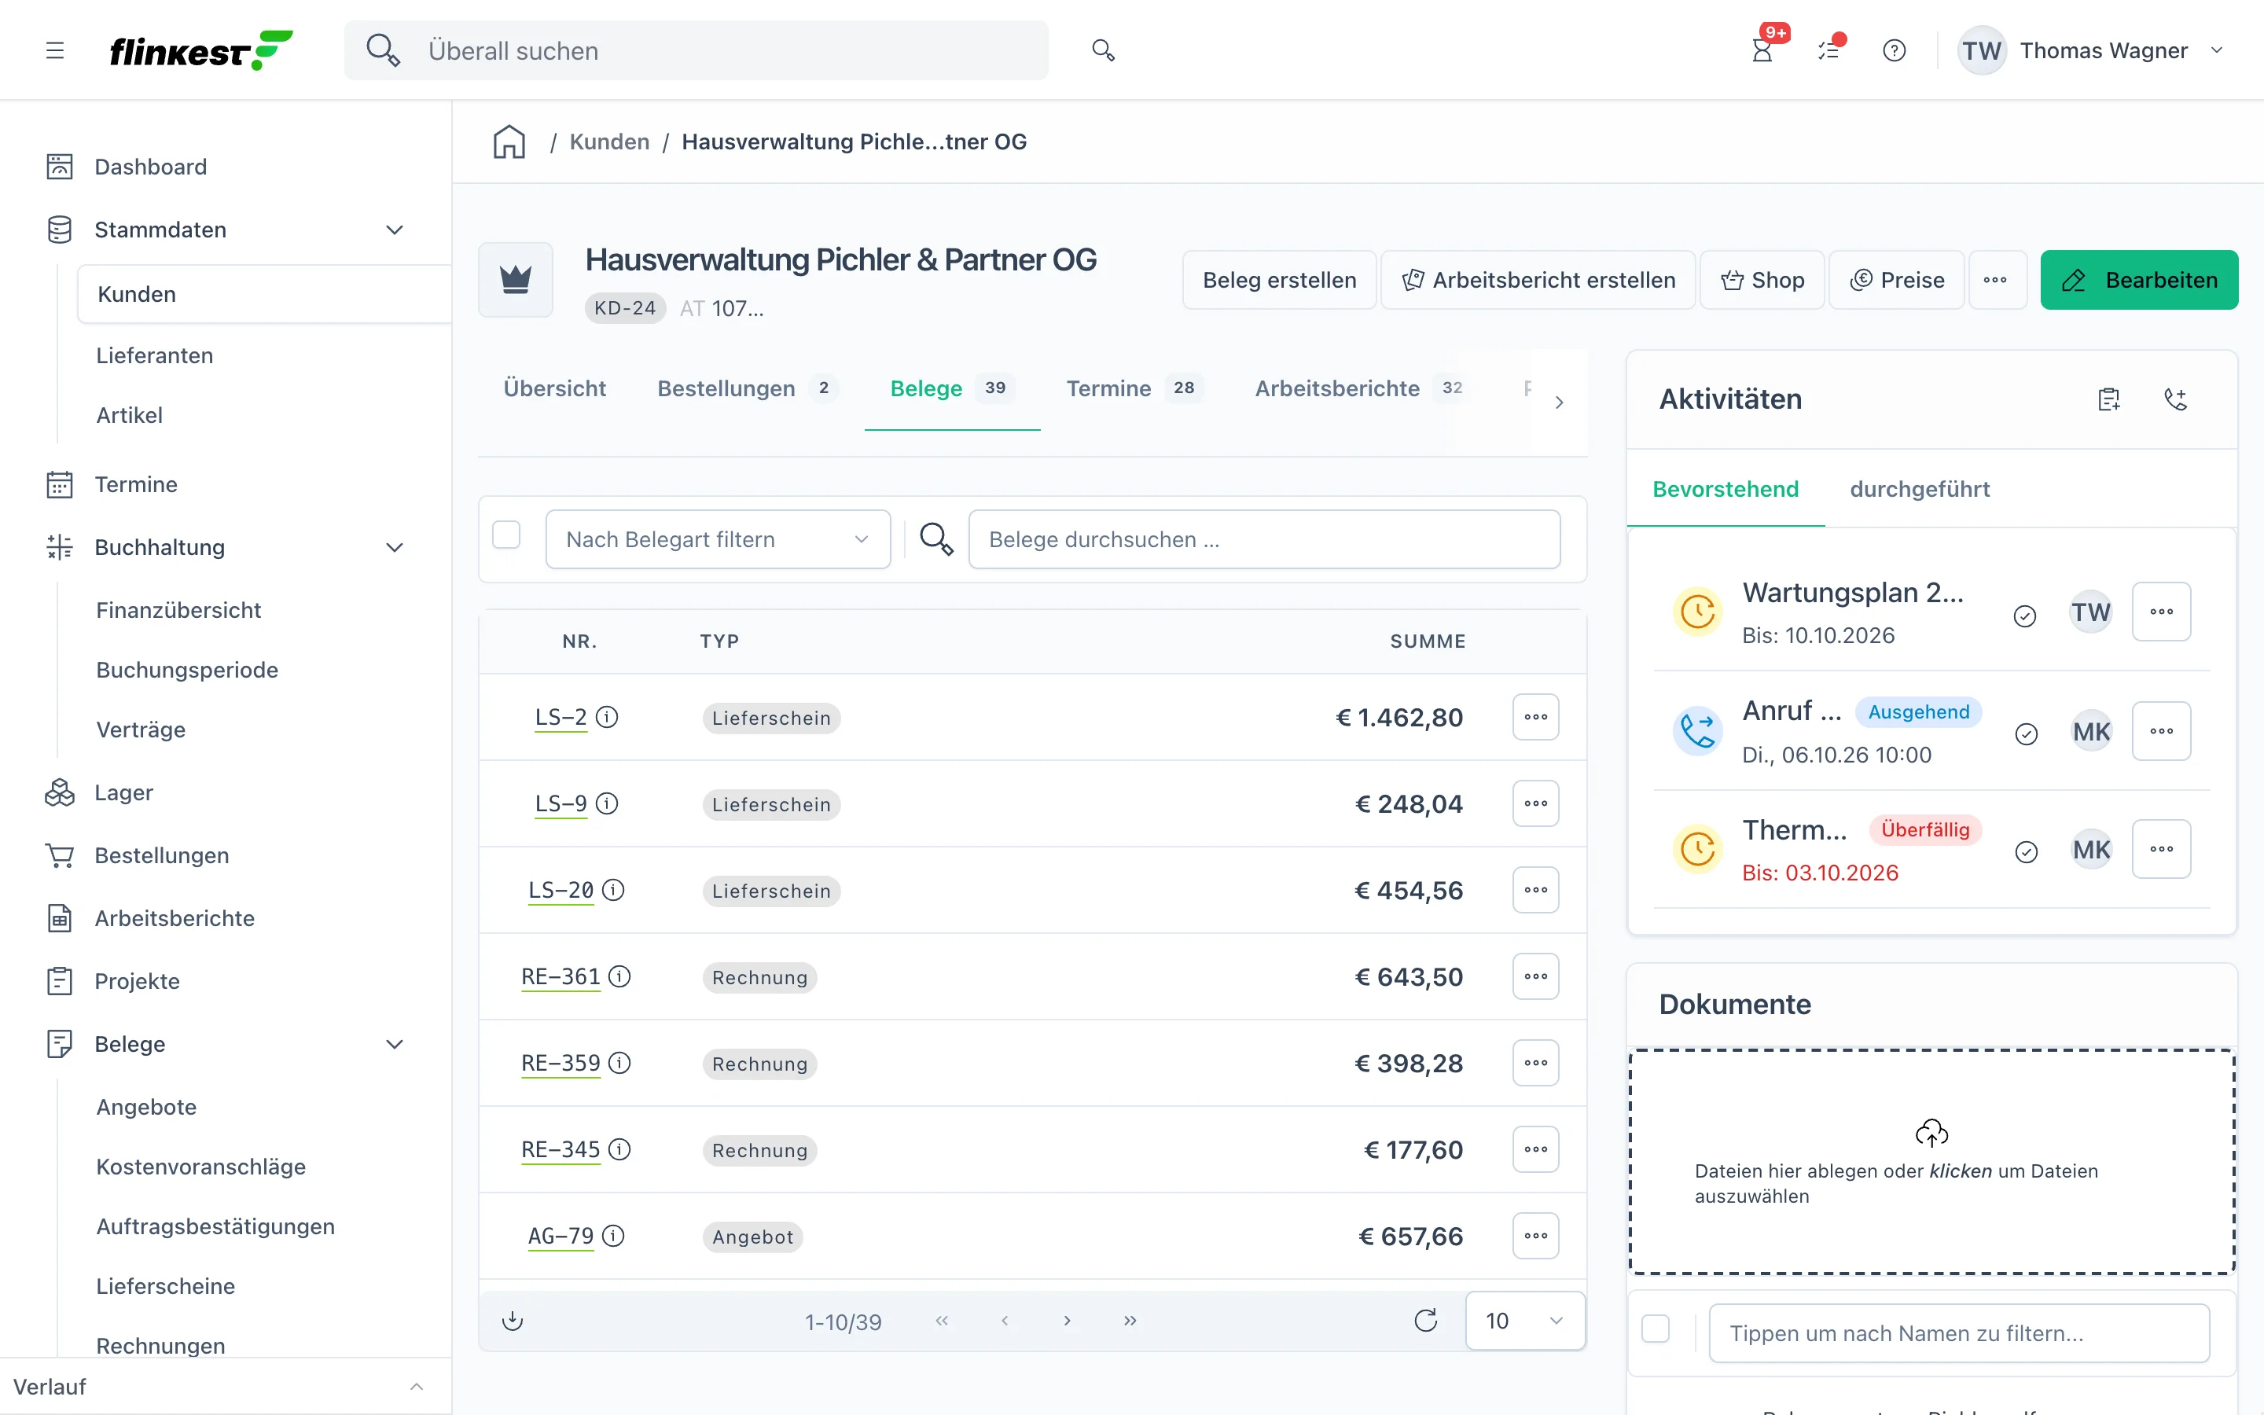
Task: Switch to the Bestellungen tab
Action: [747, 388]
